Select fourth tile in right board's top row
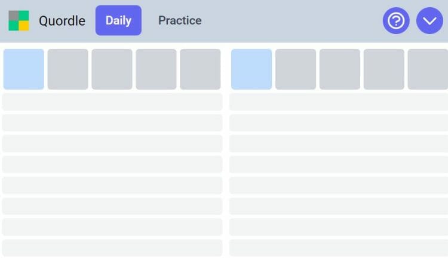Viewport: 448px width, 258px height. pos(383,69)
